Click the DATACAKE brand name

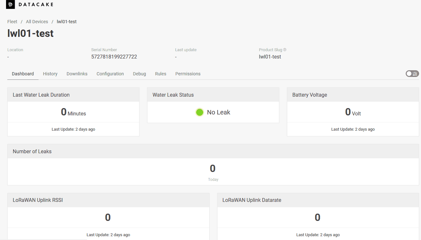36,4
